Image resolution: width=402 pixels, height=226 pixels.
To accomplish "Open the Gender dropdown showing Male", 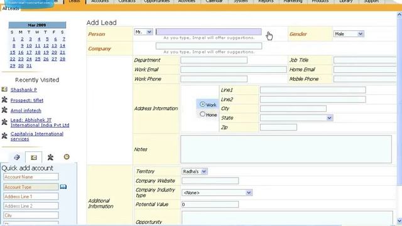I will tap(349, 34).
